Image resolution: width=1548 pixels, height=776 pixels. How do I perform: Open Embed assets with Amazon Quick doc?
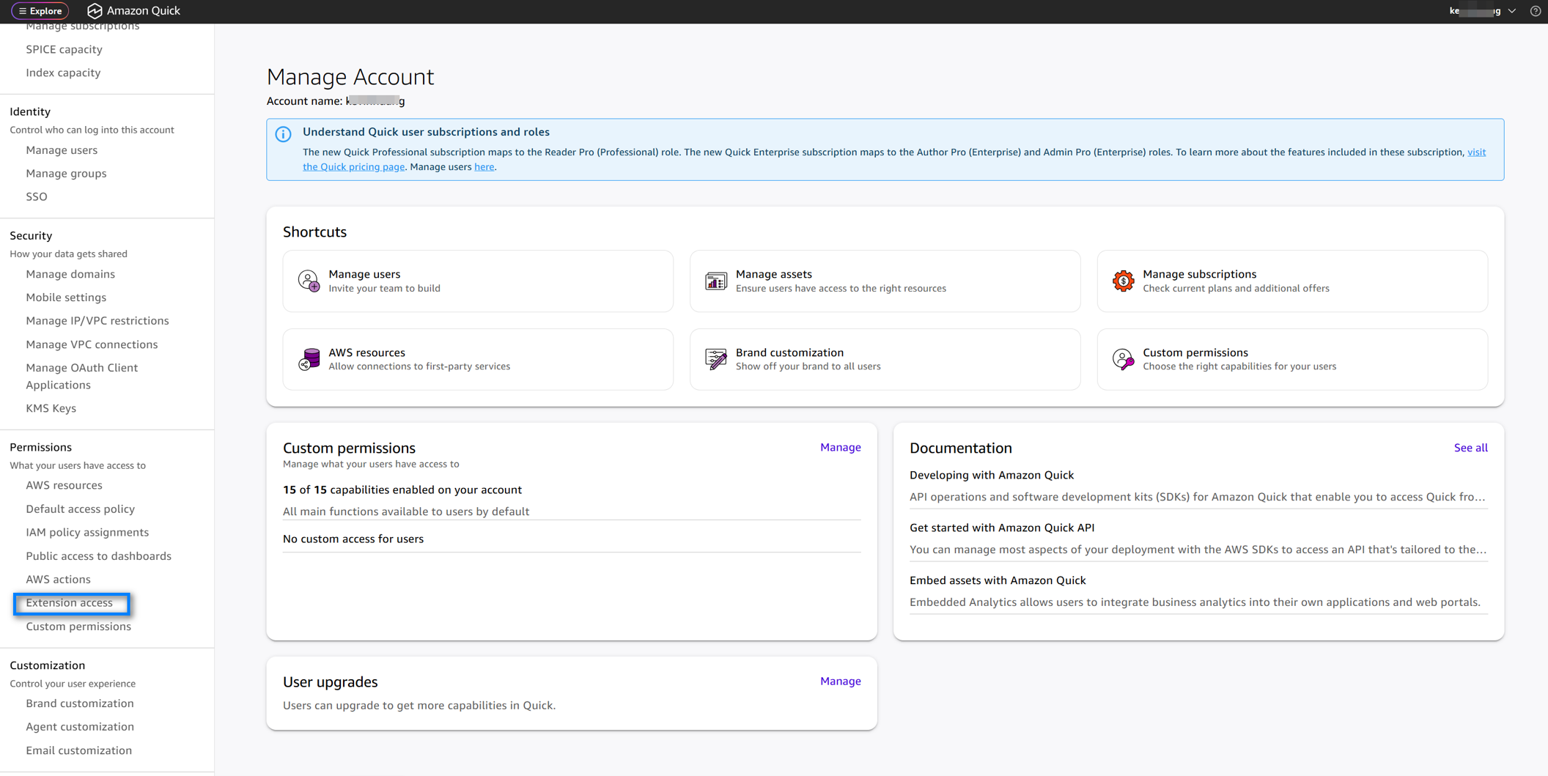(x=998, y=580)
